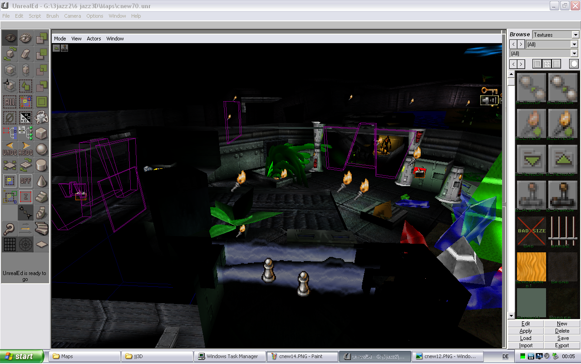Click the invert selection black-white icon
Viewport: 581px width, 364px height.
pos(25,118)
